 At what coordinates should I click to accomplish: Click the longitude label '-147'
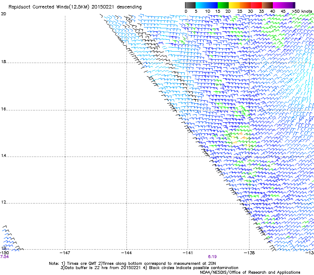pos(65,253)
